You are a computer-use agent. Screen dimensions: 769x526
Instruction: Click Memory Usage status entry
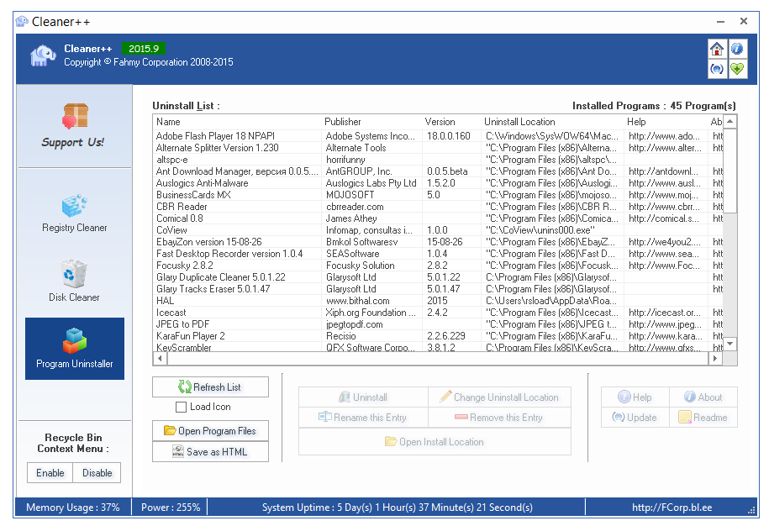coord(72,508)
